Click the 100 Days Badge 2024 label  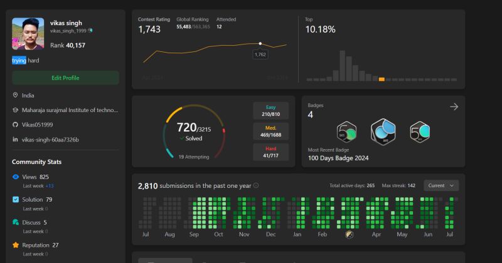click(338, 158)
